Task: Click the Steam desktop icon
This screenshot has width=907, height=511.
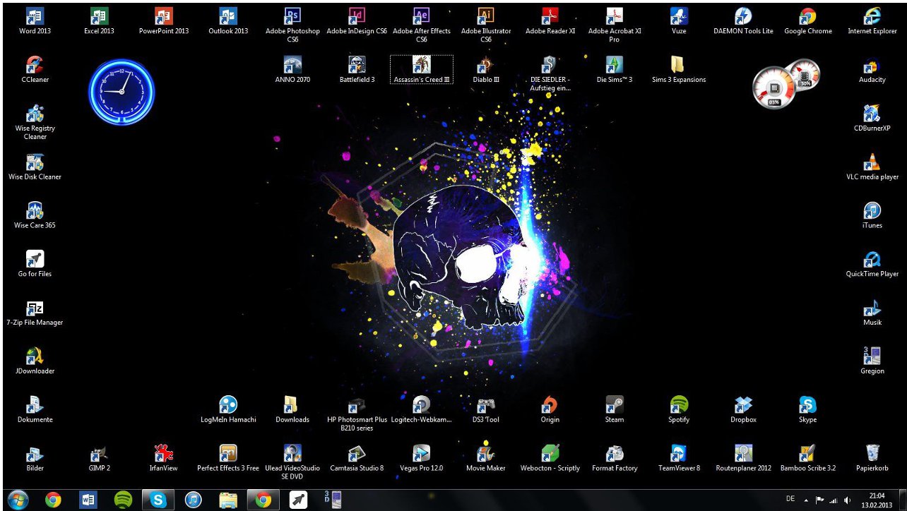Action: [614, 406]
